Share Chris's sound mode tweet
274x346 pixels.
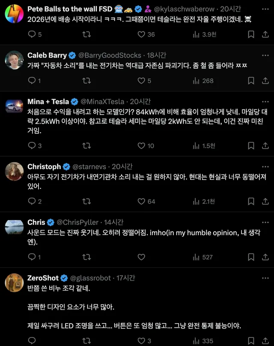click(264, 257)
